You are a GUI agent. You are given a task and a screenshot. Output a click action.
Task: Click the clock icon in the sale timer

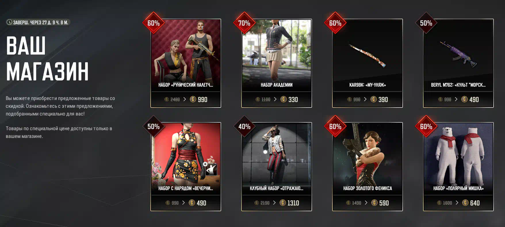tap(9, 22)
